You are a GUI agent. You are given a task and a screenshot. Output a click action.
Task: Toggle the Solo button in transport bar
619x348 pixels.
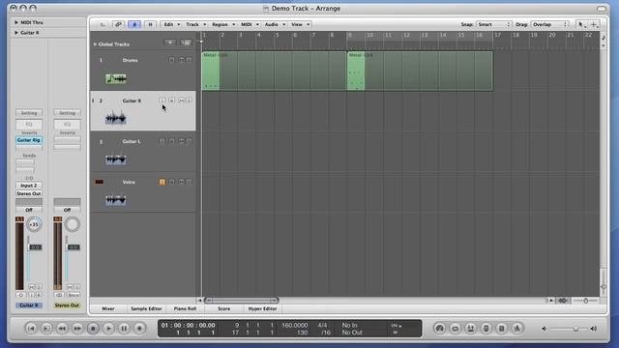click(502, 329)
